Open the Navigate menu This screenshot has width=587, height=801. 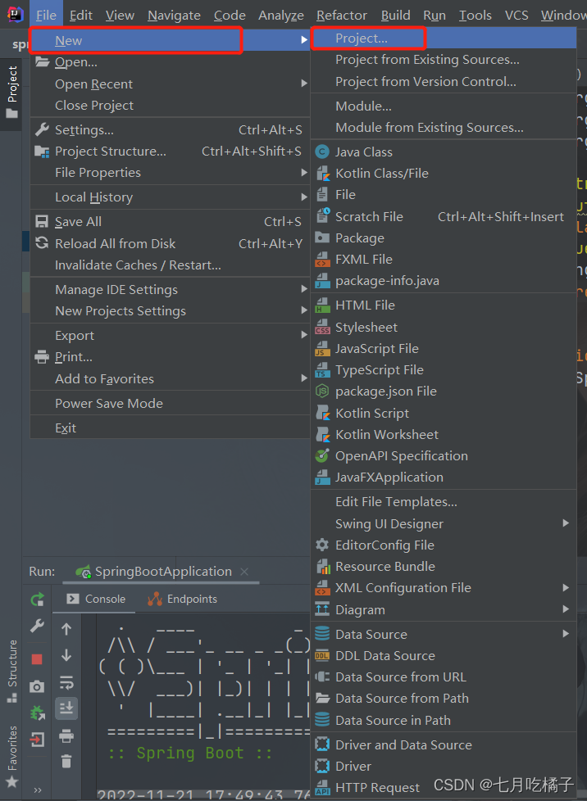(174, 16)
